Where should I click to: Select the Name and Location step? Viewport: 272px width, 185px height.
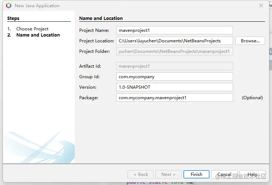38,35
